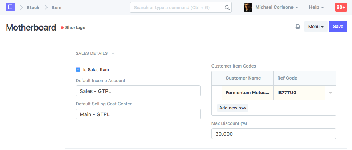Click the print icon

coord(298,27)
